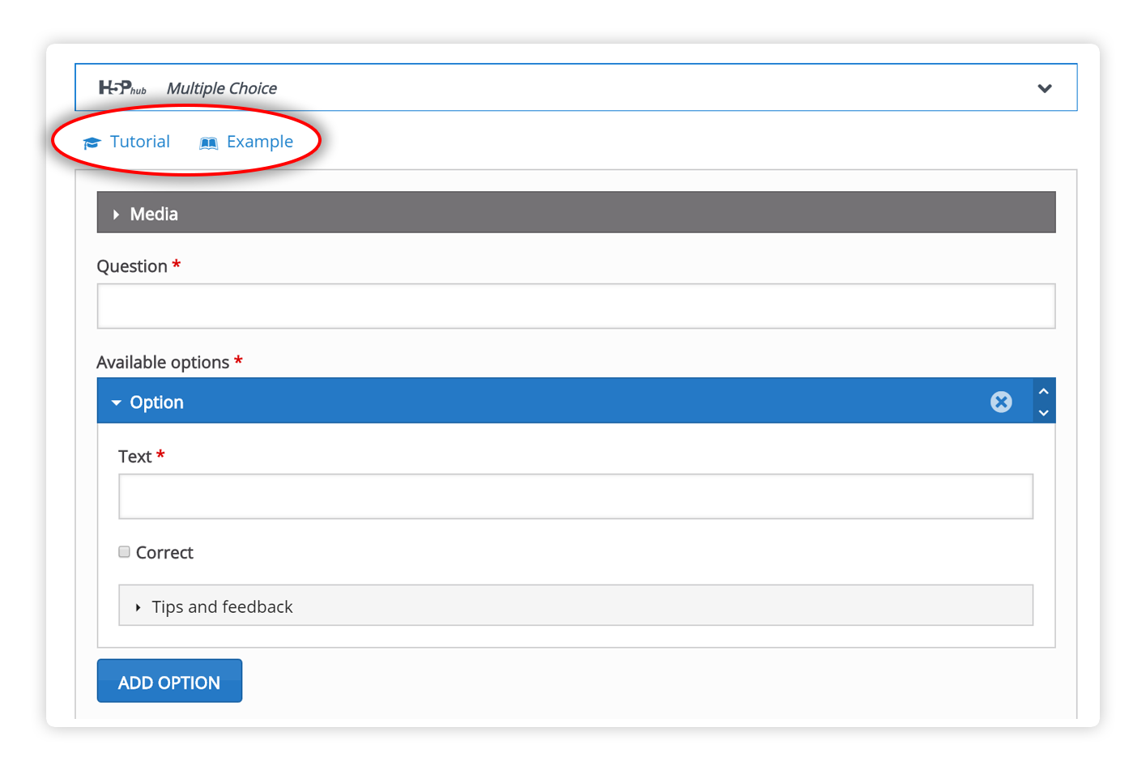Focus the Question input field

coord(576,306)
